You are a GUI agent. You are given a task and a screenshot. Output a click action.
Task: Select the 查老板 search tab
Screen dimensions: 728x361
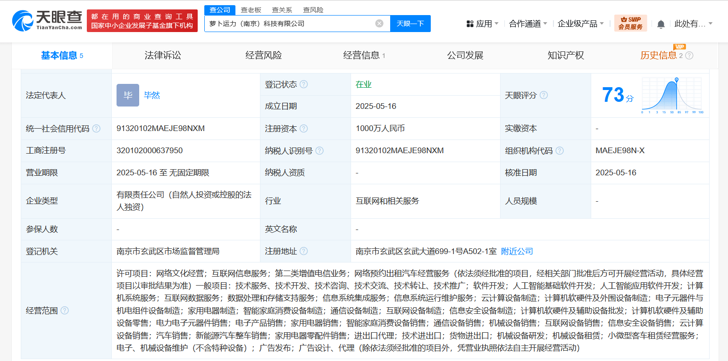(251, 10)
